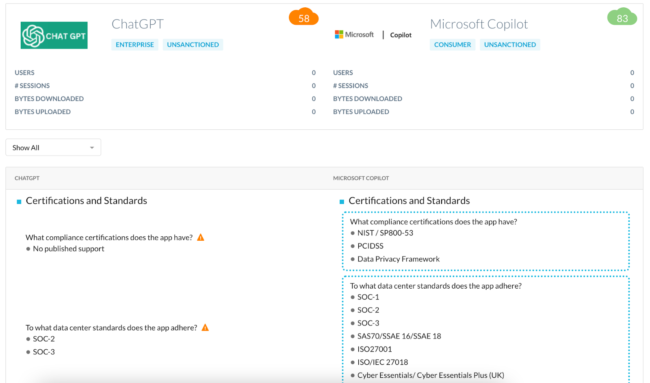Click the UNSANCTIONED tag under ChatGPT
This screenshot has height=383, width=650.
193,45
